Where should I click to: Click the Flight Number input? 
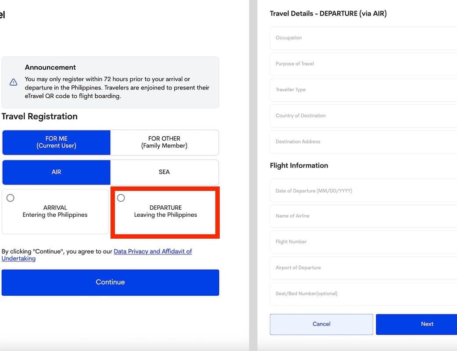coord(364,242)
